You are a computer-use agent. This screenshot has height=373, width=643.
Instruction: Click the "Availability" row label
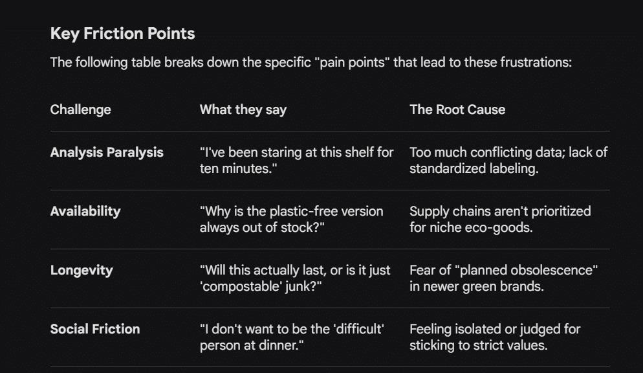click(85, 211)
